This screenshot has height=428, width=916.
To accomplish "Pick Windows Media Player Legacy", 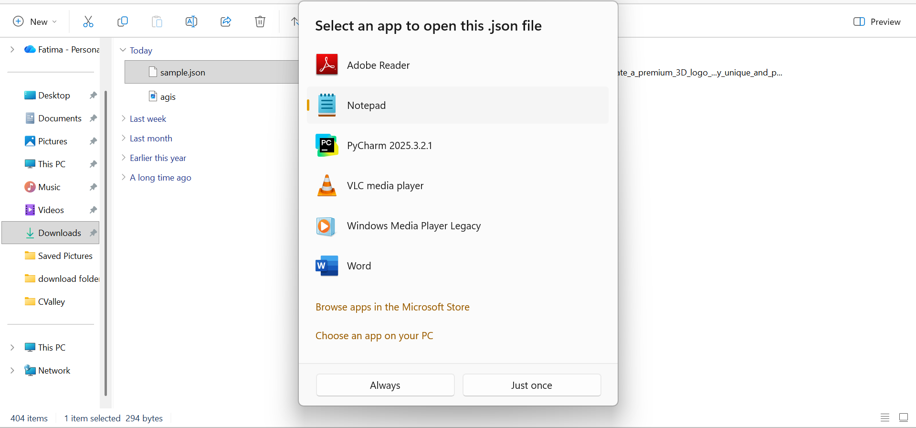I will (x=457, y=225).
